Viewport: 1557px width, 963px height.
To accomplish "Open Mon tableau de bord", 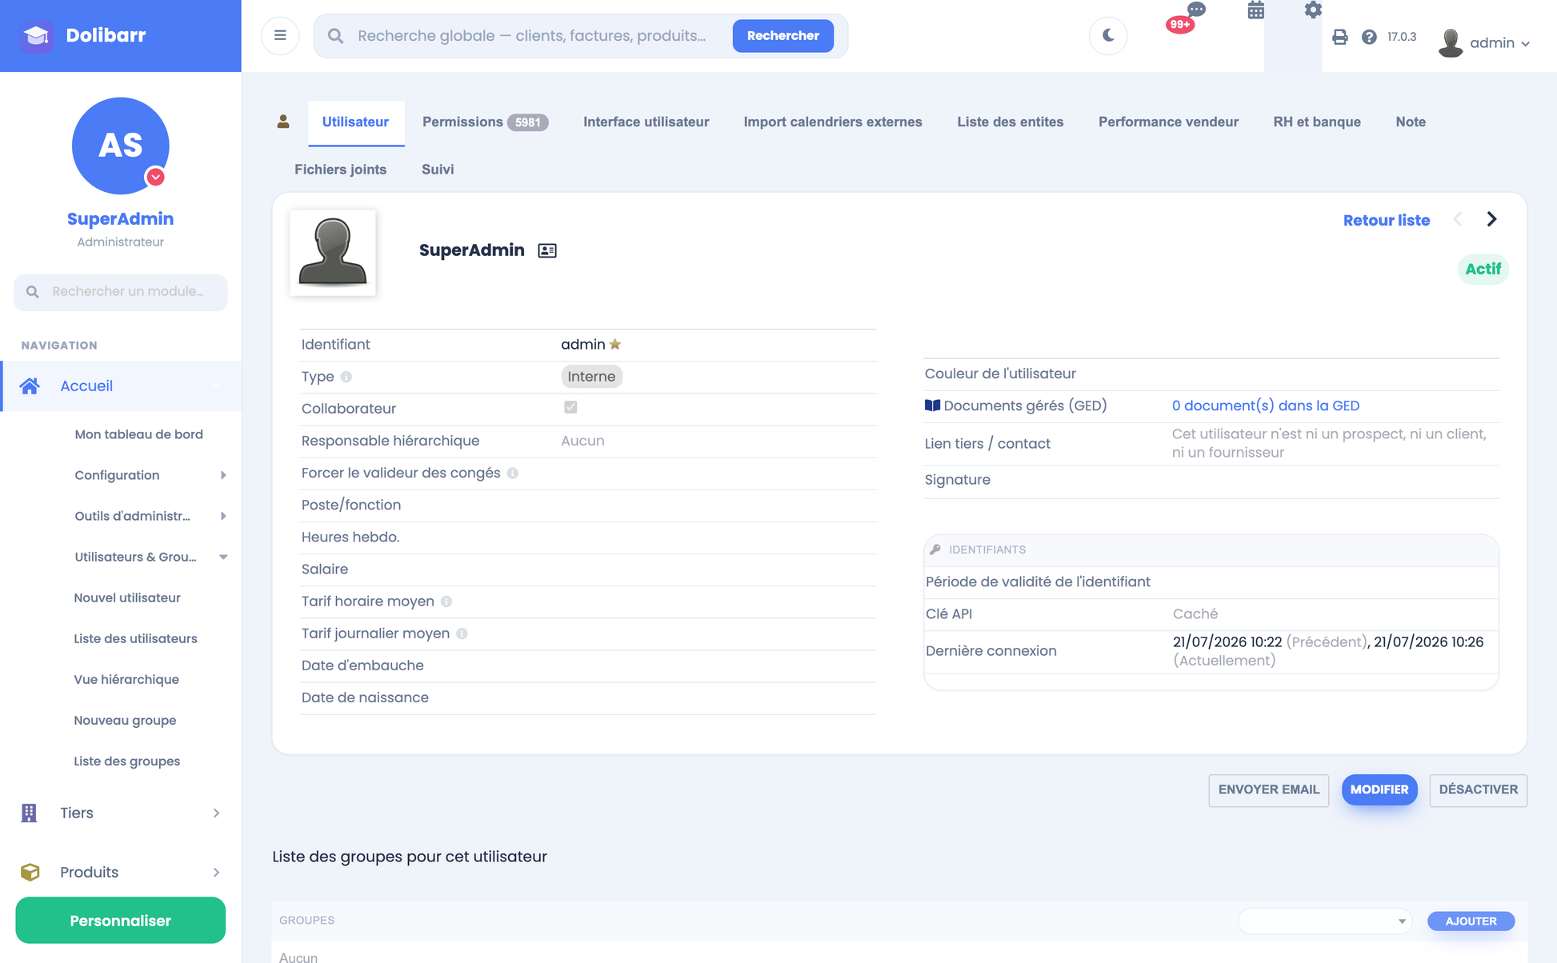I will pyautogui.click(x=138, y=434).
